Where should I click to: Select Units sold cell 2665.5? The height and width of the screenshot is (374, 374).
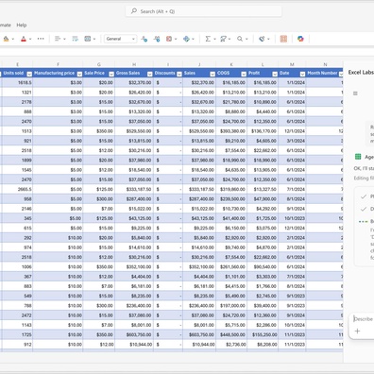[x=17, y=189]
